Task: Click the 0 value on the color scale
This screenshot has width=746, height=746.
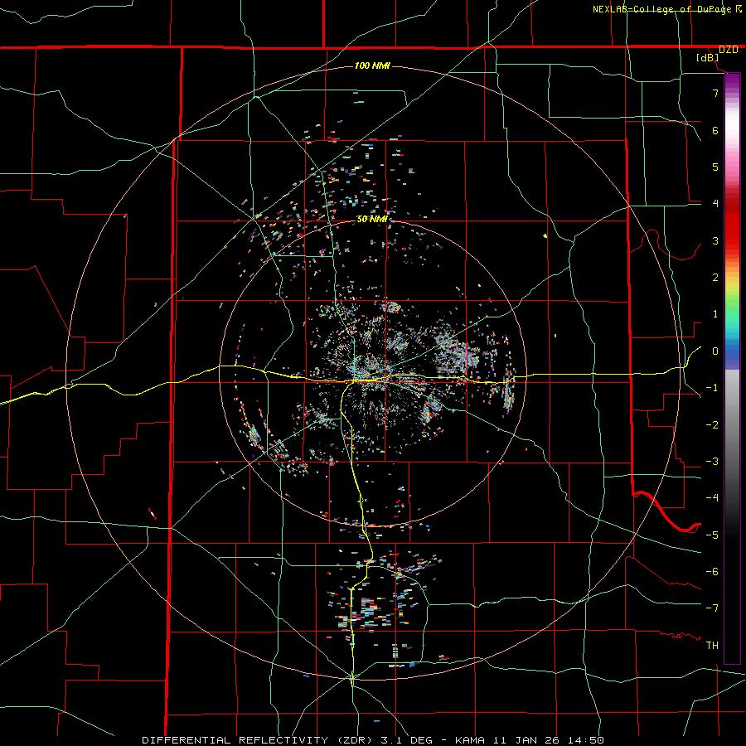Action: 715,351
